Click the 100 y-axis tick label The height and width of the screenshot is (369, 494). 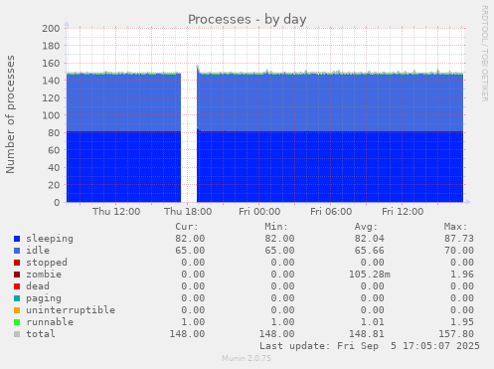(51, 115)
